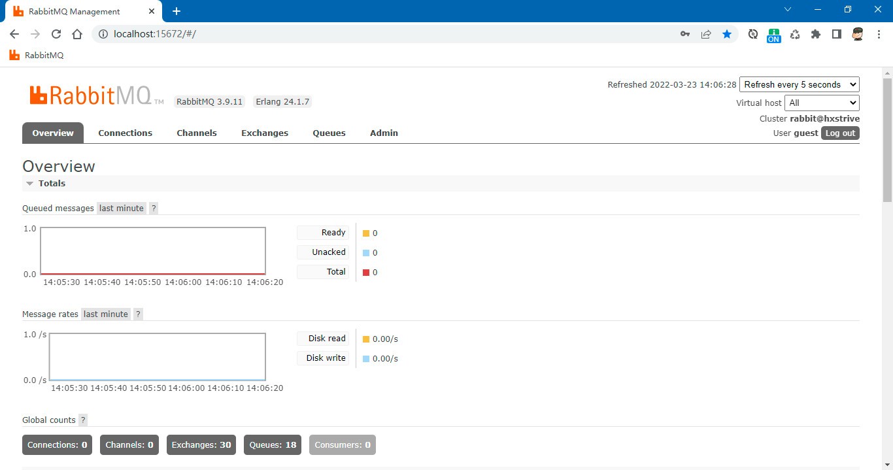Toggle the browser side panel
This screenshot has height=470, width=893.
pyautogui.click(x=837, y=34)
